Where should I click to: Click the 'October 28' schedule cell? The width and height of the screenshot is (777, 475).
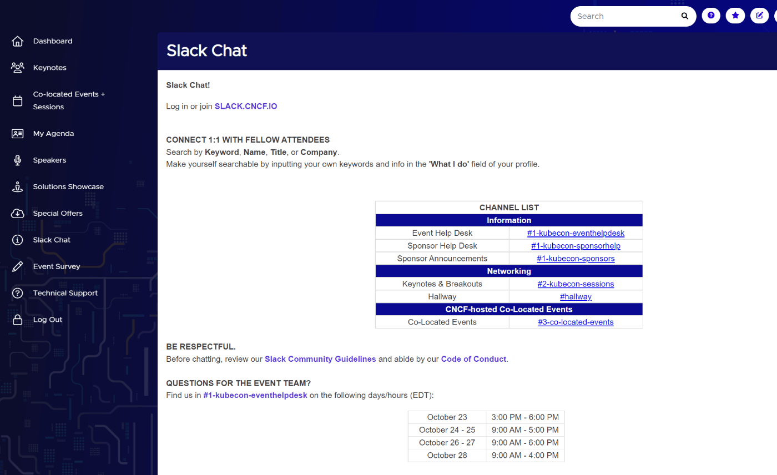(447, 456)
